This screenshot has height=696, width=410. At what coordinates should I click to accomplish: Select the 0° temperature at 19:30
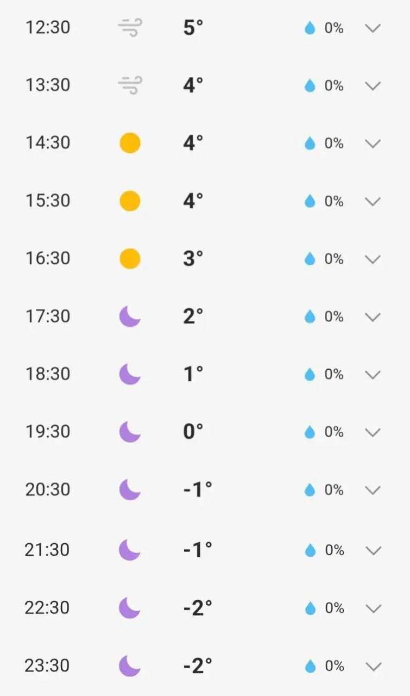coord(193,432)
